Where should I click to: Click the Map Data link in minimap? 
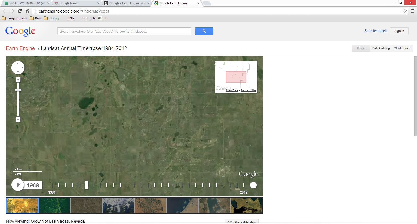pyautogui.click(x=232, y=90)
